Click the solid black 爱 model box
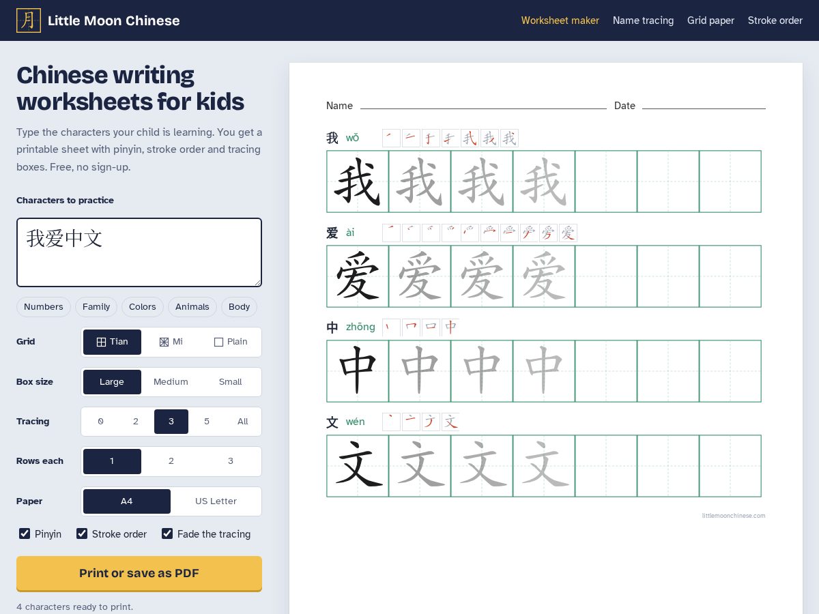This screenshot has height=614, width=819. [x=358, y=276]
